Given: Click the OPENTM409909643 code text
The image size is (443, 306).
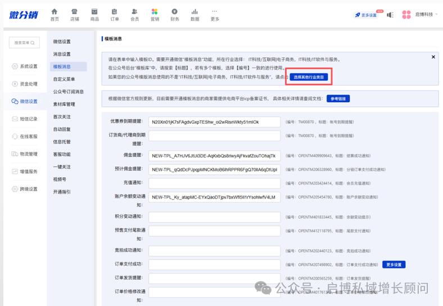Looking at the screenshot, I should coord(315,156).
